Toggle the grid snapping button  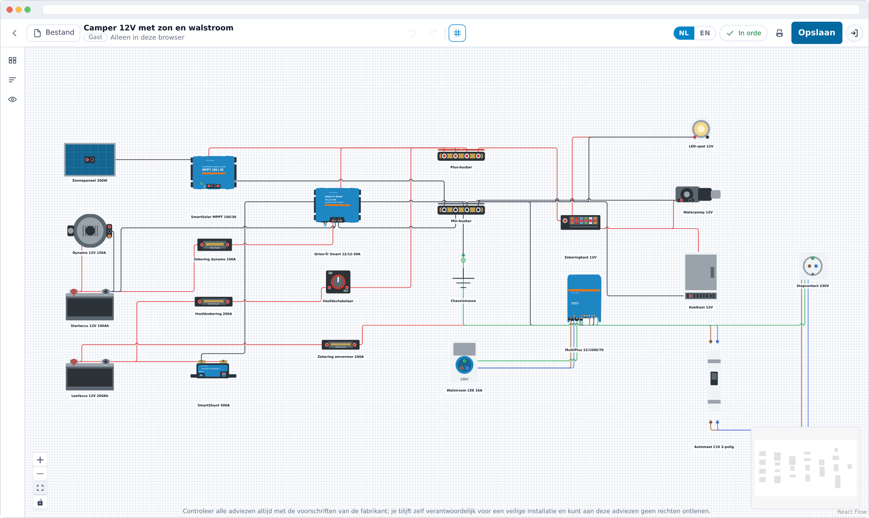coord(457,33)
